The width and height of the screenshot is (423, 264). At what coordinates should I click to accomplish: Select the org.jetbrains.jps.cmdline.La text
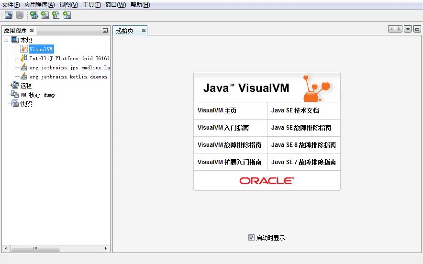coord(69,67)
